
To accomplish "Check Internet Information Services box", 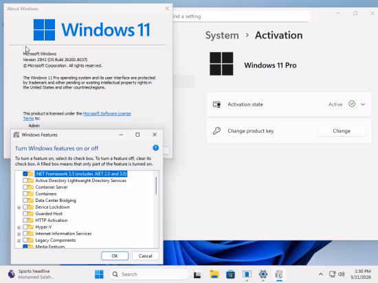I will 25,234.
